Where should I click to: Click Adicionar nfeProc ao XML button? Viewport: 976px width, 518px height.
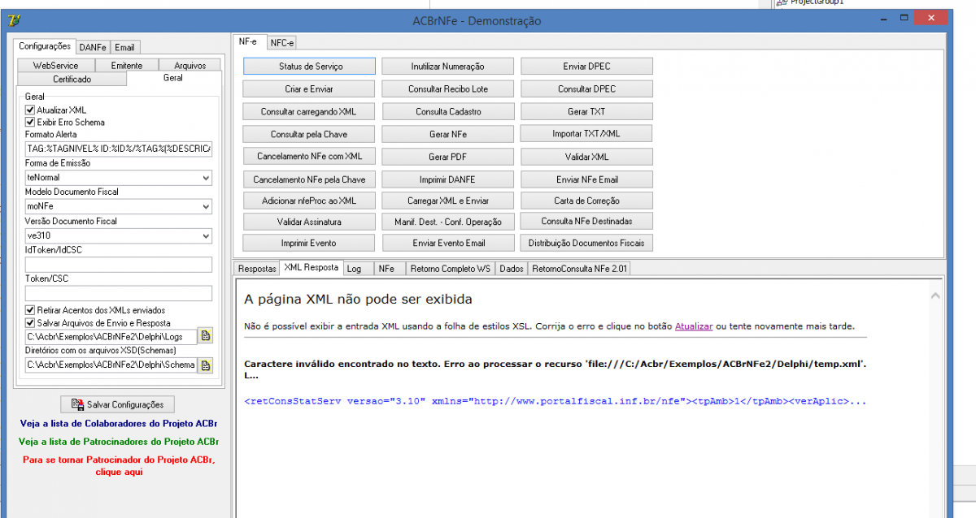point(309,200)
